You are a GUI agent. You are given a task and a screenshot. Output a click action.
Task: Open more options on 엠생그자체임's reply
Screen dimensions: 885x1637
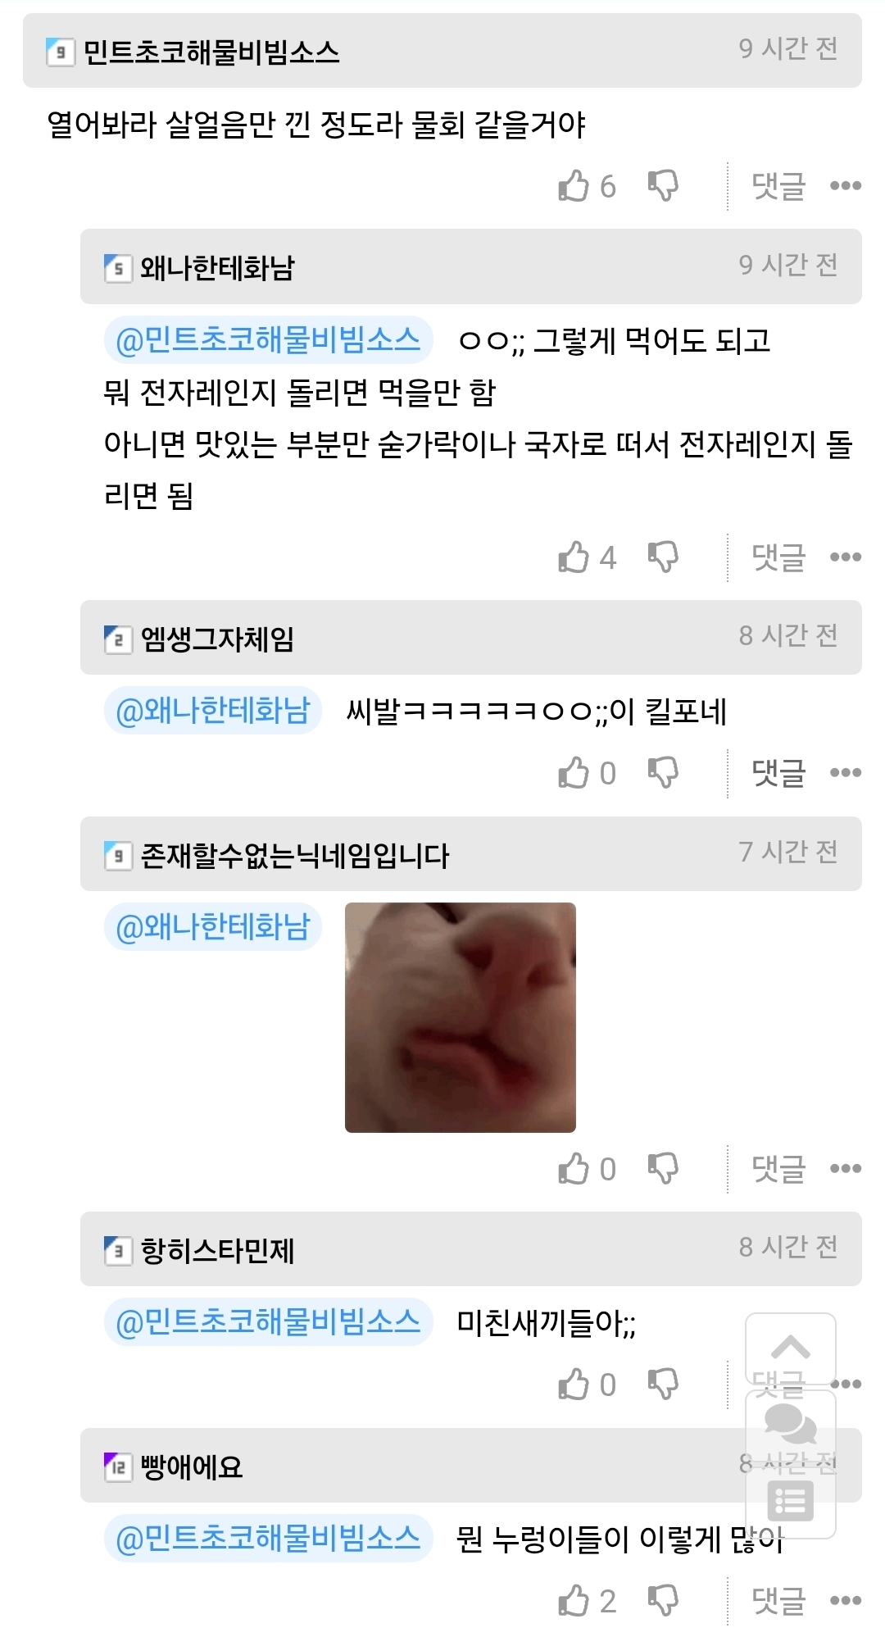[x=845, y=773]
